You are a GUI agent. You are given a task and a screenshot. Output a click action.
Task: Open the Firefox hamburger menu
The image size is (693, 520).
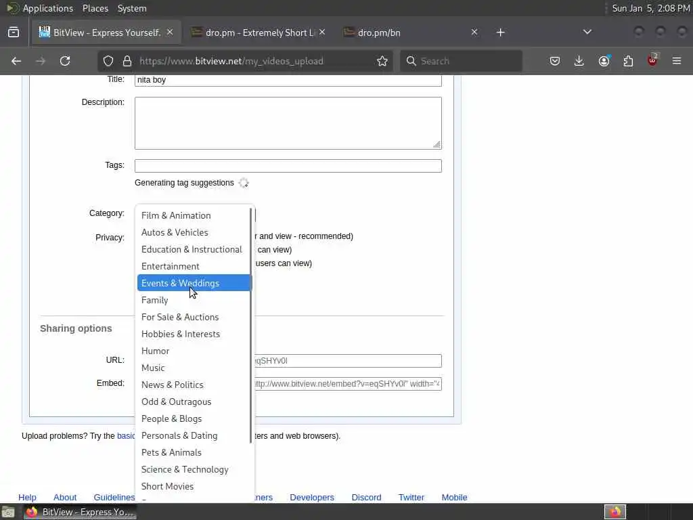(677, 61)
